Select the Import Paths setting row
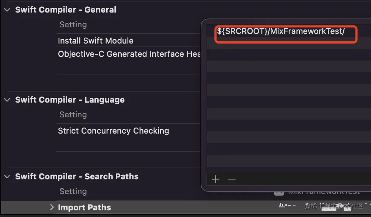 [186, 207]
